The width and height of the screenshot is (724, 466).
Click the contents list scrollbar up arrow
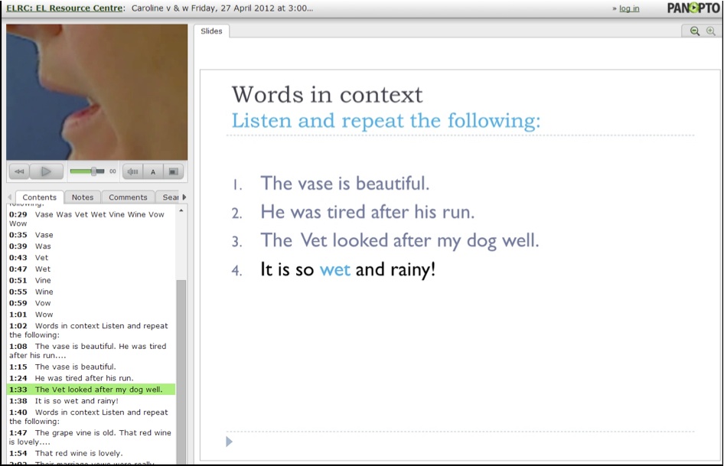pyautogui.click(x=181, y=210)
